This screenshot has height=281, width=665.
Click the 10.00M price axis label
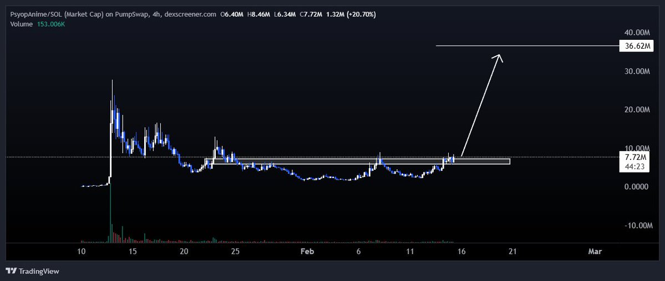tap(637, 148)
